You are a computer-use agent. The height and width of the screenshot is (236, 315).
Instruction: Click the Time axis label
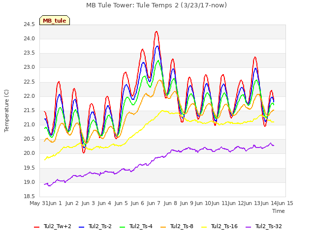279,211
